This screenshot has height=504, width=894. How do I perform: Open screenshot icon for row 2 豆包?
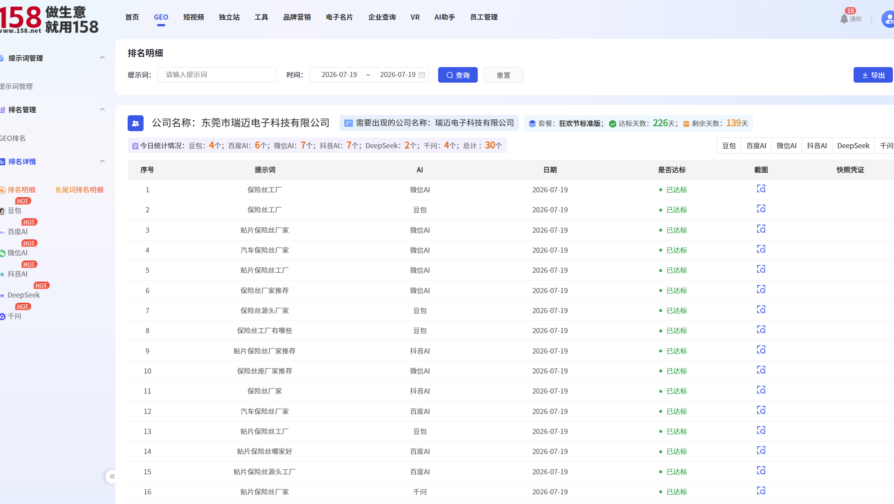pos(761,209)
